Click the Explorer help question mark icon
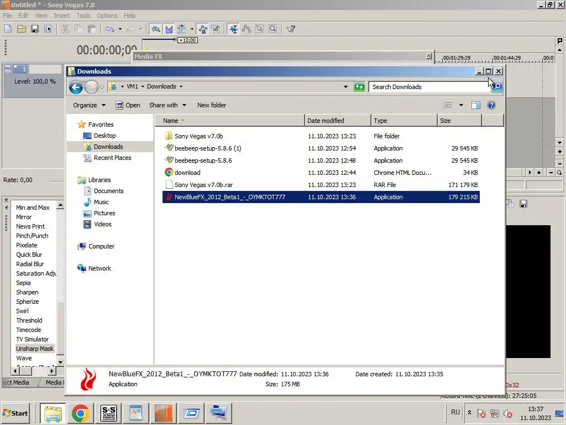 point(491,105)
